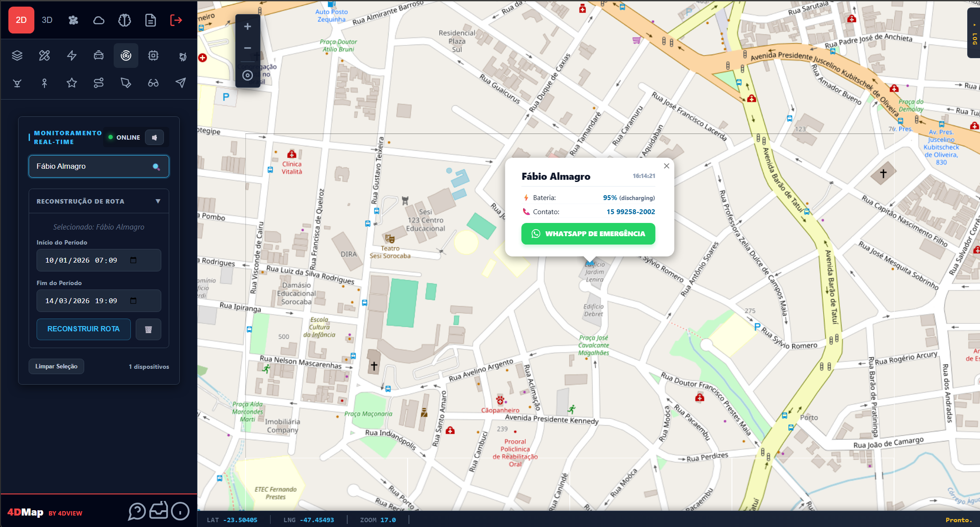Mute the monitoring sound alert

click(x=155, y=137)
